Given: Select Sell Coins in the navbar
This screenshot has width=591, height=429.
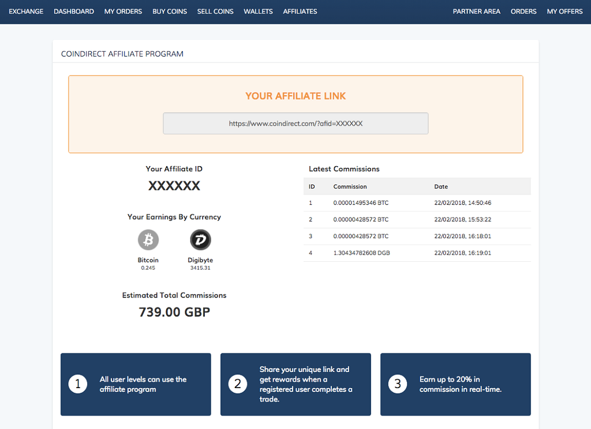Looking at the screenshot, I should [215, 12].
